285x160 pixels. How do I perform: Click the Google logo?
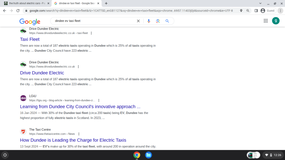tap(30, 22)
